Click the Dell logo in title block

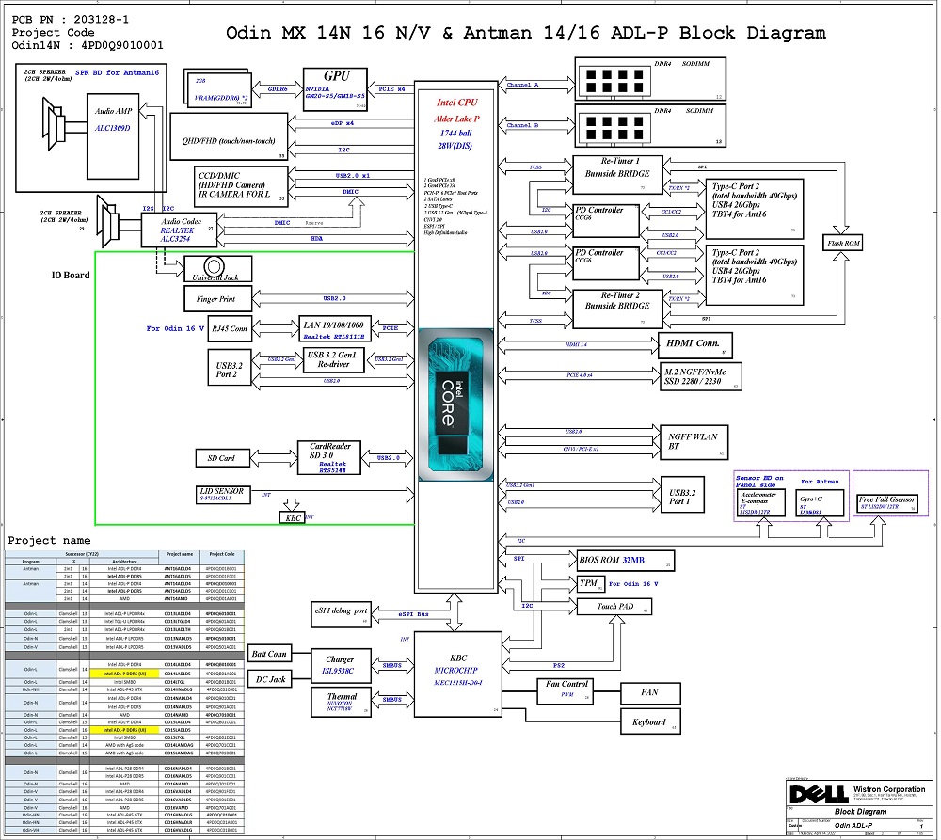click(820, 795)
